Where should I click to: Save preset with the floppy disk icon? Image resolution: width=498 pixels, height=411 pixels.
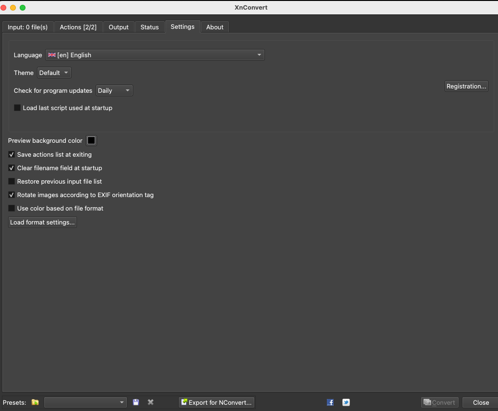coord(136,402)
